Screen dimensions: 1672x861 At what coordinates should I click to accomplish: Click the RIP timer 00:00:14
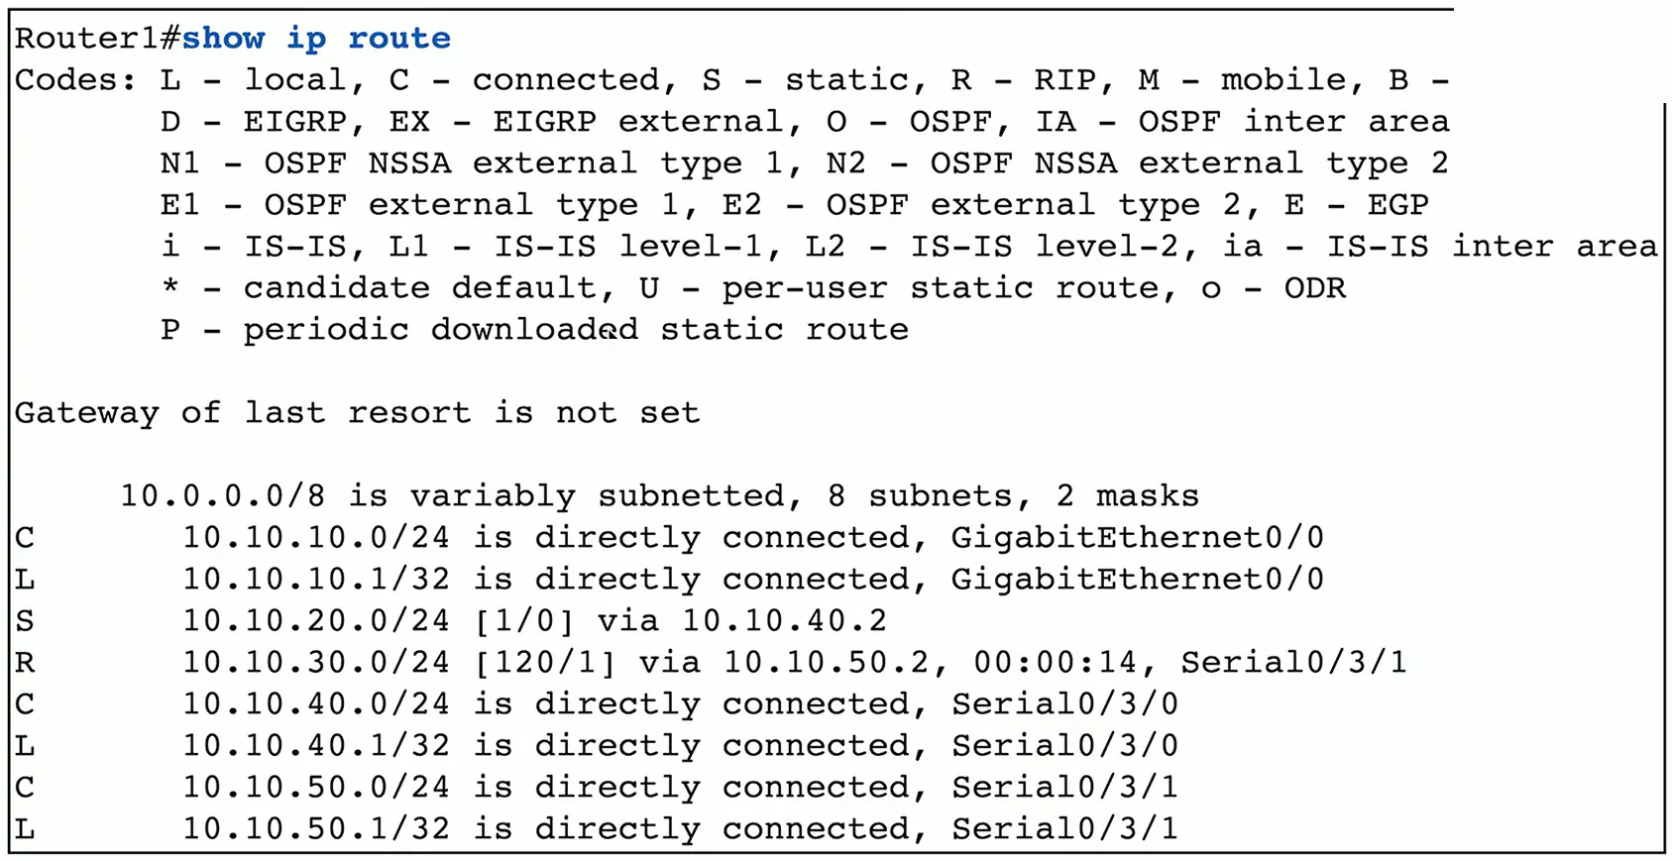(x=1055, y=662)
